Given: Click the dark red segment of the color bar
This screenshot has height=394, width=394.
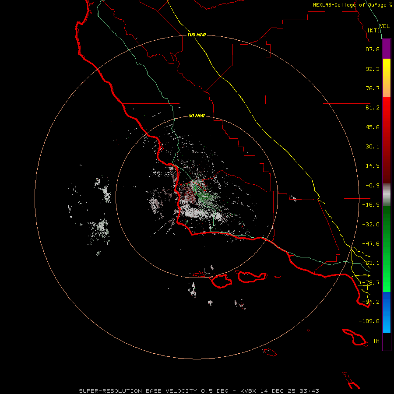Looking at the screenshot, I should coord(387,140).
